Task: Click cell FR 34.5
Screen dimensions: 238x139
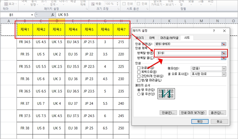Action: pos(25,42)
